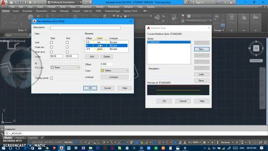The width and height of the screenshot is (268, 151).
Task: Open Windows notification center icon
Action: tap(261, 148)
